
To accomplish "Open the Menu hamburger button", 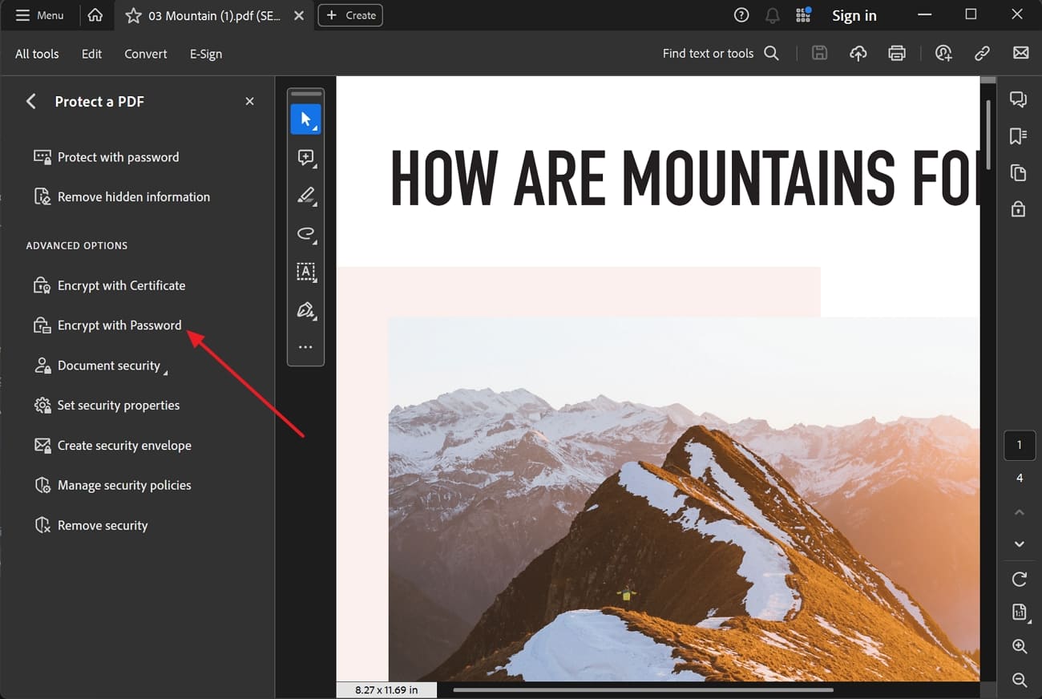I will tap(39, 15).
